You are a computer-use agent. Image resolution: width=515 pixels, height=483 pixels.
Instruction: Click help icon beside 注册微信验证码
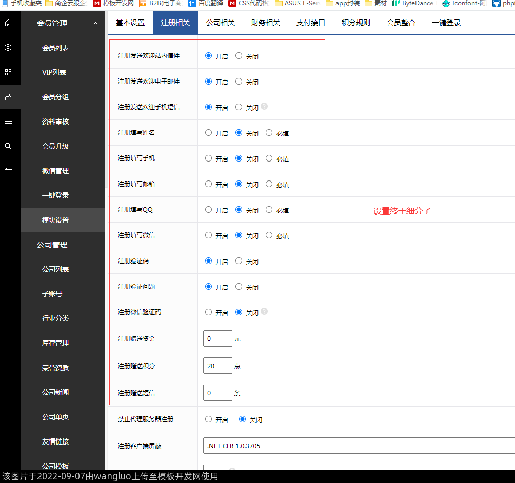click(x=264, y=312)
